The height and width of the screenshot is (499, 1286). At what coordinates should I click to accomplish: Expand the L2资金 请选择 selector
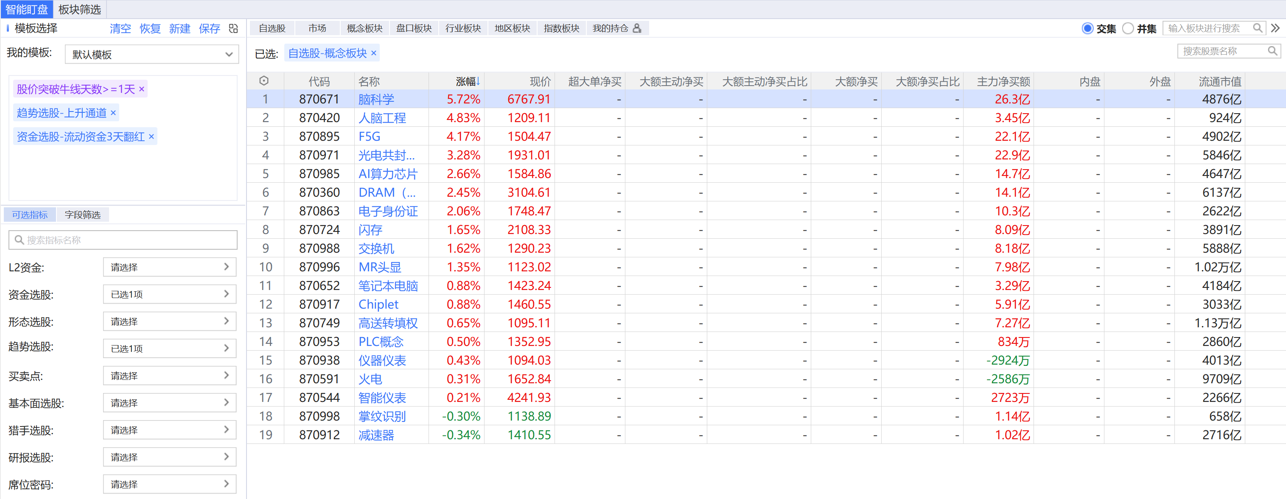point(170,268)
